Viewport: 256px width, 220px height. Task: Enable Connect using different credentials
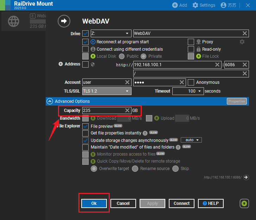85,49
